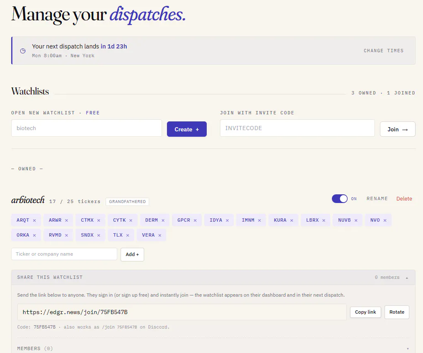Remove the GPCR ticker chip
The height and width of the screenshot is (353, 423).
(x=195, y=220)
